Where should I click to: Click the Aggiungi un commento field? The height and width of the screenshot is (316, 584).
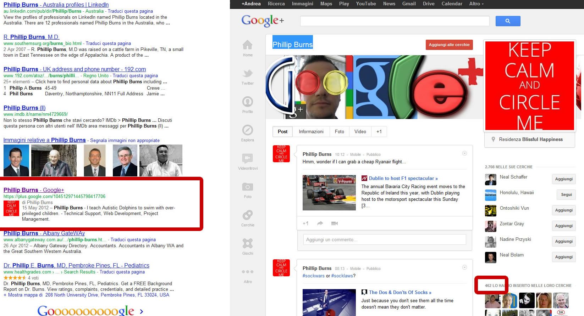point(384,240)
